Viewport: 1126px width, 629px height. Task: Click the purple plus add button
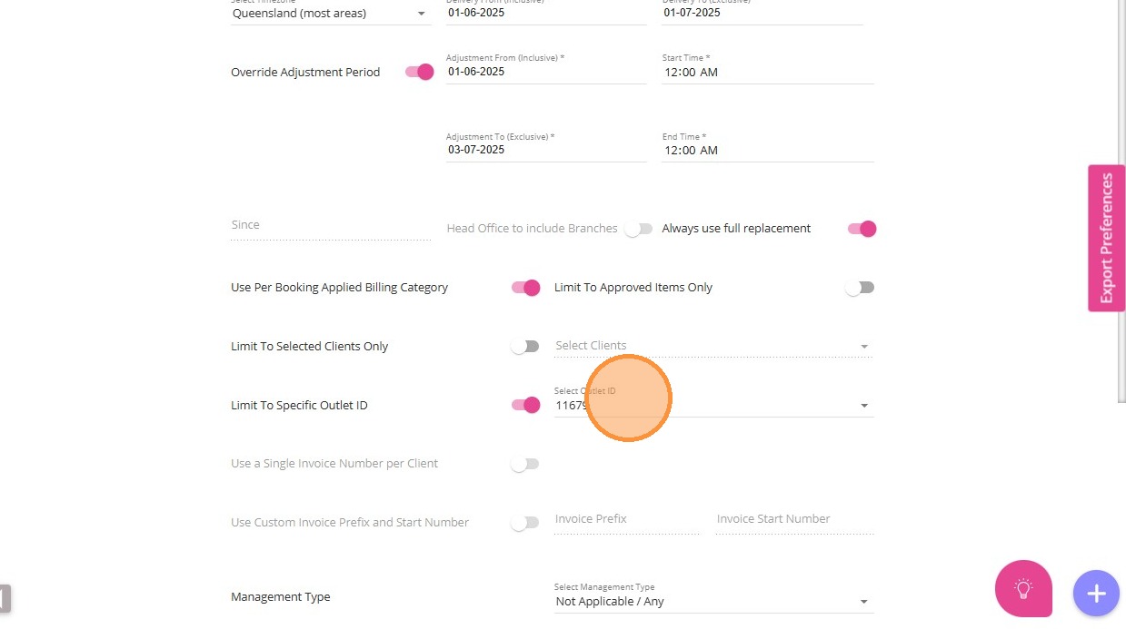(1096, 594)
